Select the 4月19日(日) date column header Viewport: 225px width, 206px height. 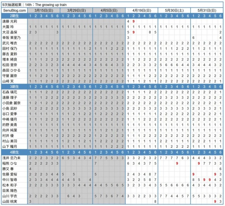(x=141, y=11)
